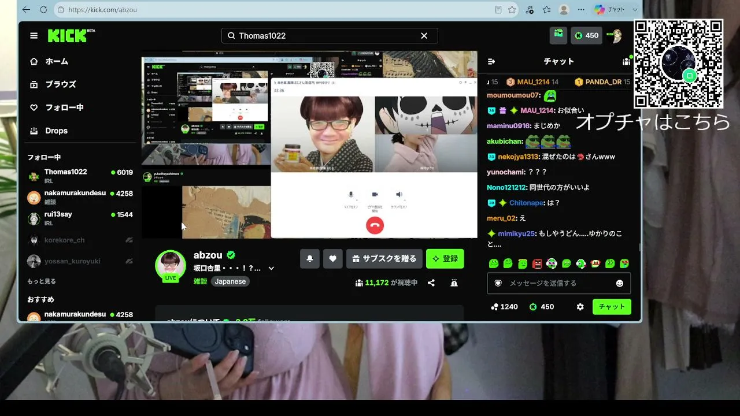Viewport: 740px width, 416px height.
Task: Clear the Thomas1022 search text
Action: tap(424, 36)
